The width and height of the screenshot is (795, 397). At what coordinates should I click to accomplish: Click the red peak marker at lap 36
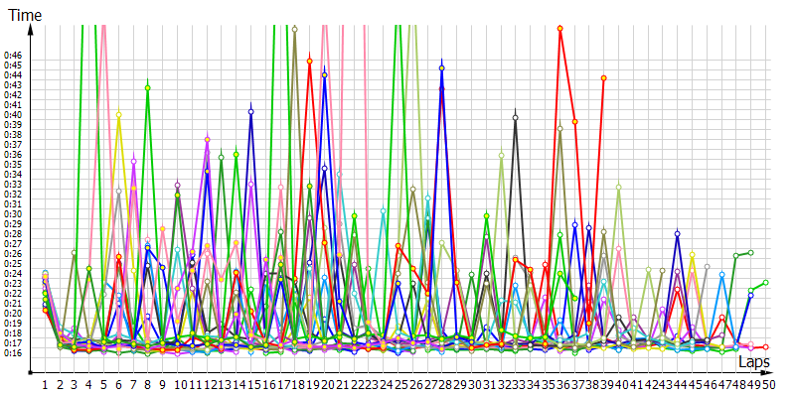pos(560,29)
